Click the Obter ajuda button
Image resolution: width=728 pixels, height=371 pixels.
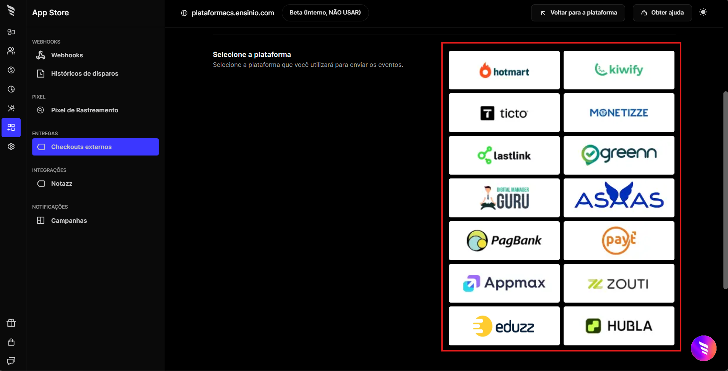click(x=662, y=13)
